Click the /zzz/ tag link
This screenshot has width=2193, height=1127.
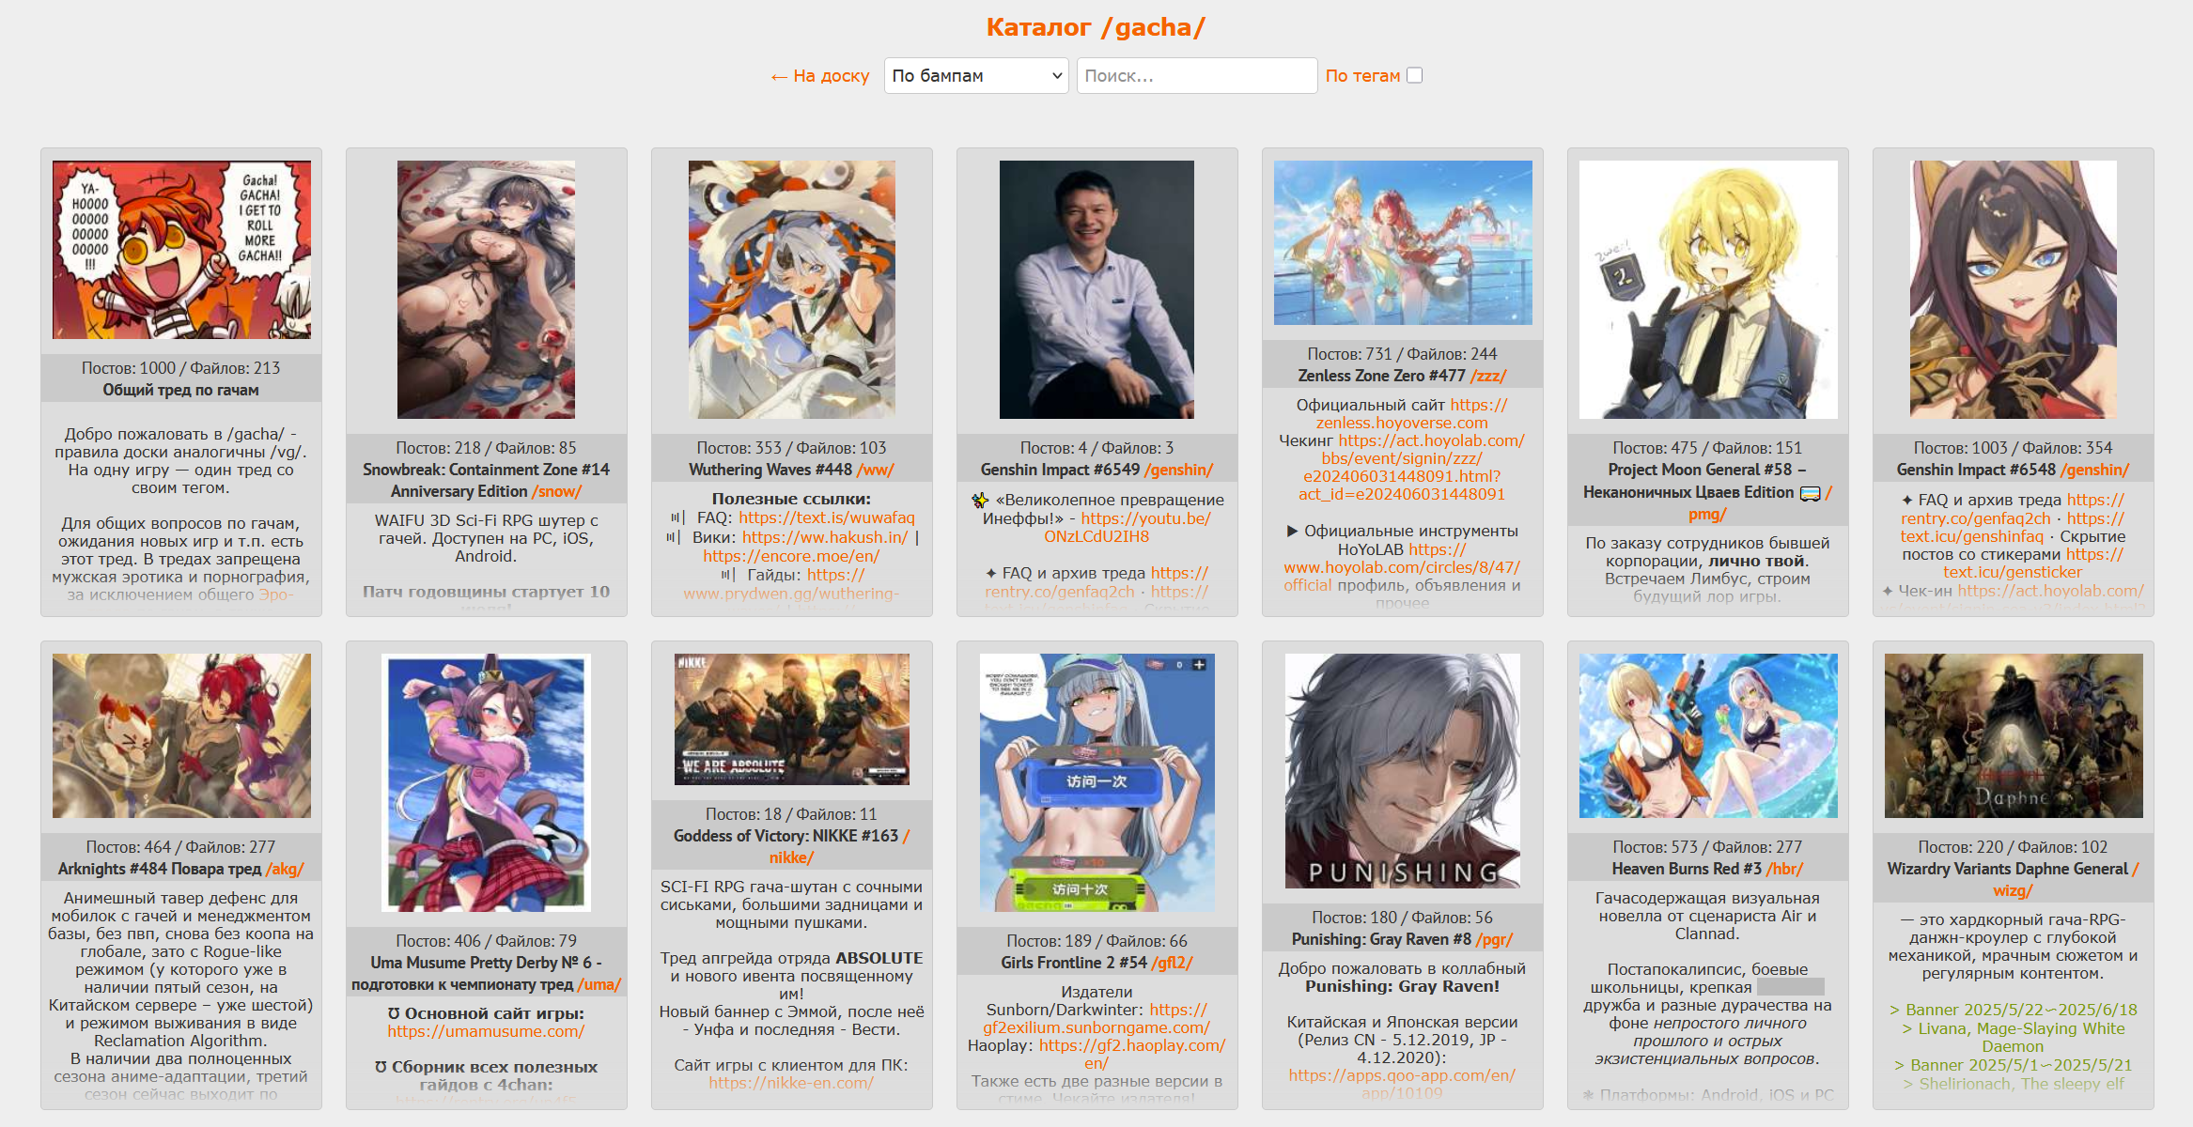(1488, 376)
